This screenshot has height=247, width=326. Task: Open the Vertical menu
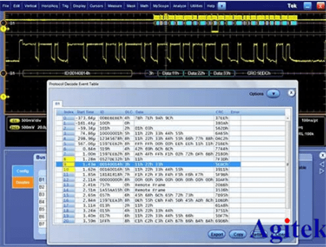(x=31, y=6)
